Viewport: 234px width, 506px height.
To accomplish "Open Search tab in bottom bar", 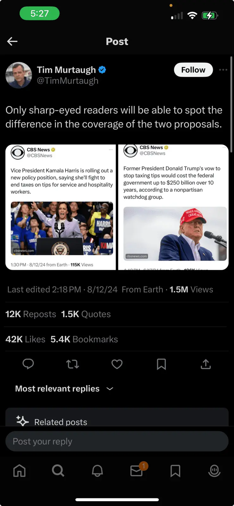I will click(58, 471).
